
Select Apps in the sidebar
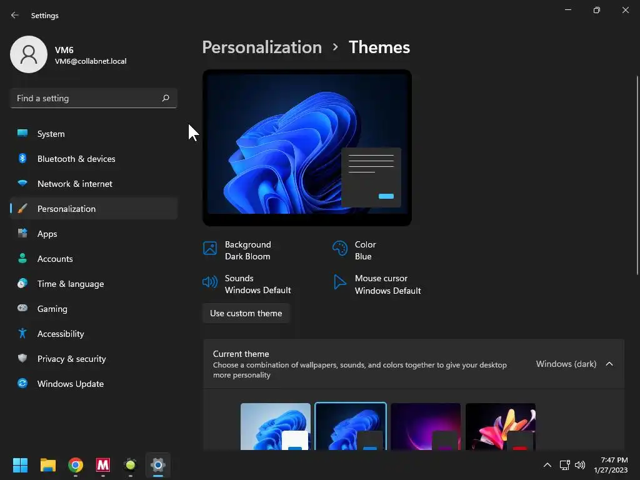94,234
